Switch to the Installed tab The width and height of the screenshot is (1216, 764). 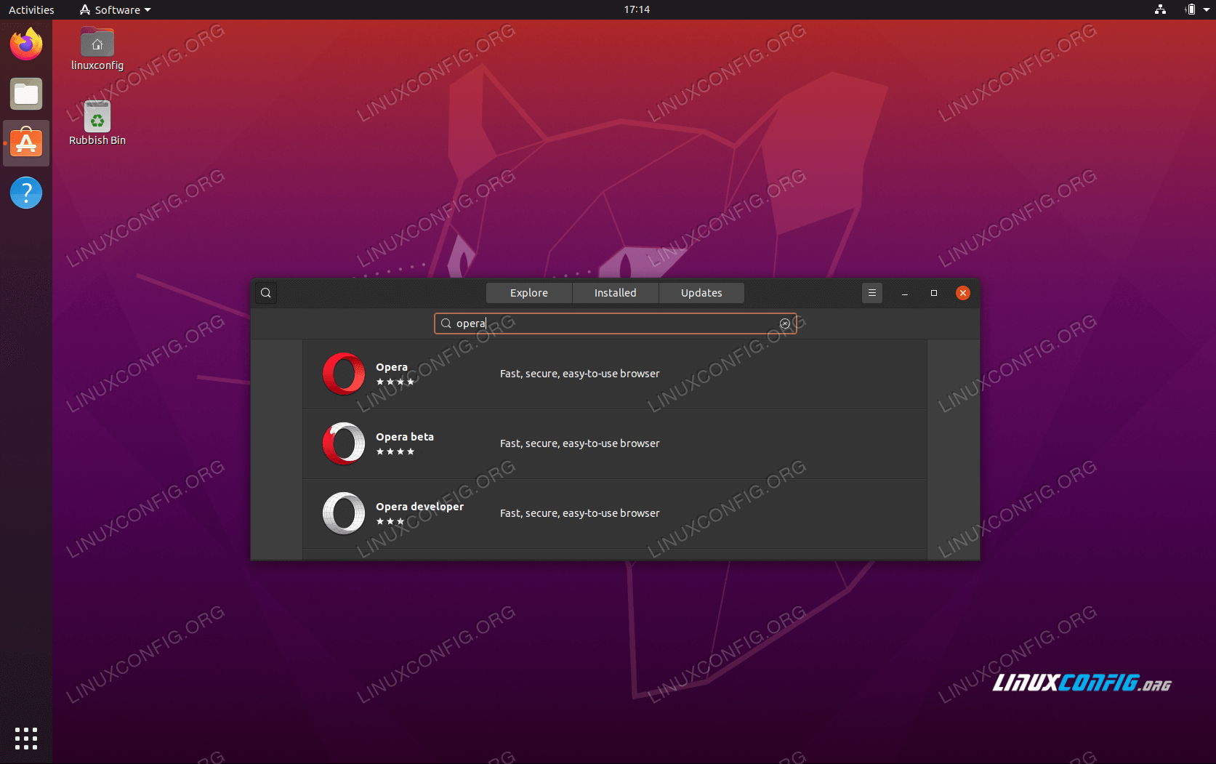[x=615, y=293]
